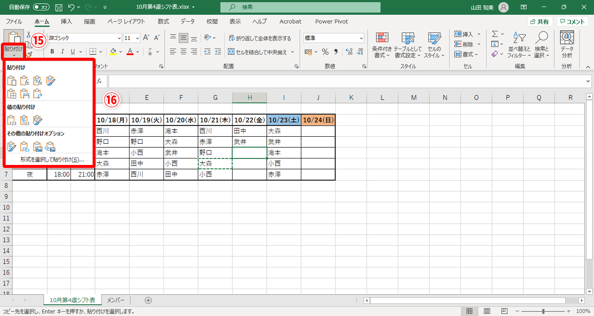Select the Paste Formulas (fx) icon
The height and width of the screenshot is (316, 594).
[x=25, y=81]
